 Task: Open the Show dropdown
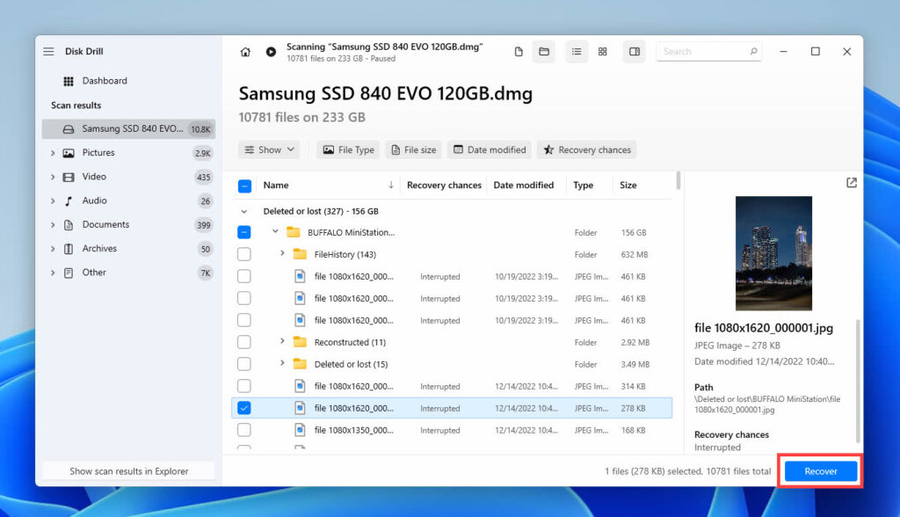click(269, 149)
